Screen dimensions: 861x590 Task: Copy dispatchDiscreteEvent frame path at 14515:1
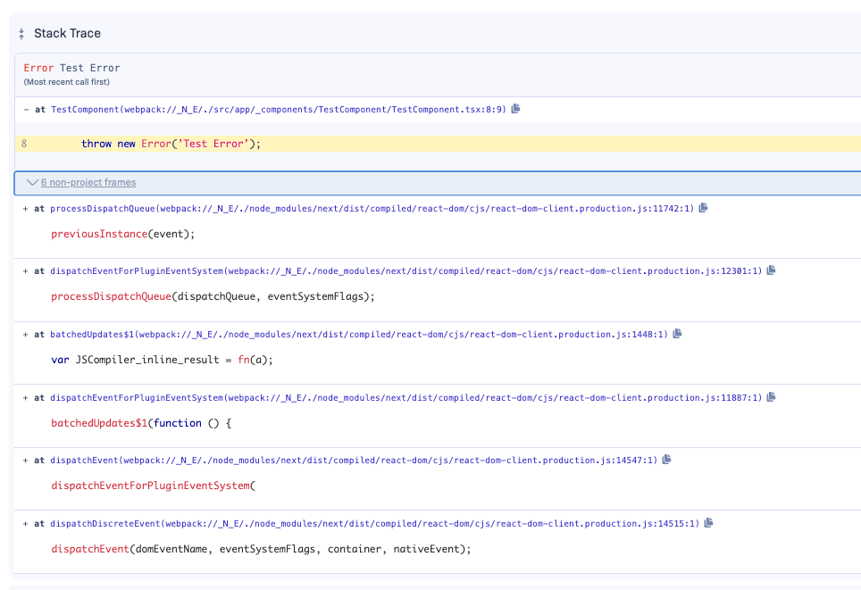pyautogui.click(x=708, y=523)
